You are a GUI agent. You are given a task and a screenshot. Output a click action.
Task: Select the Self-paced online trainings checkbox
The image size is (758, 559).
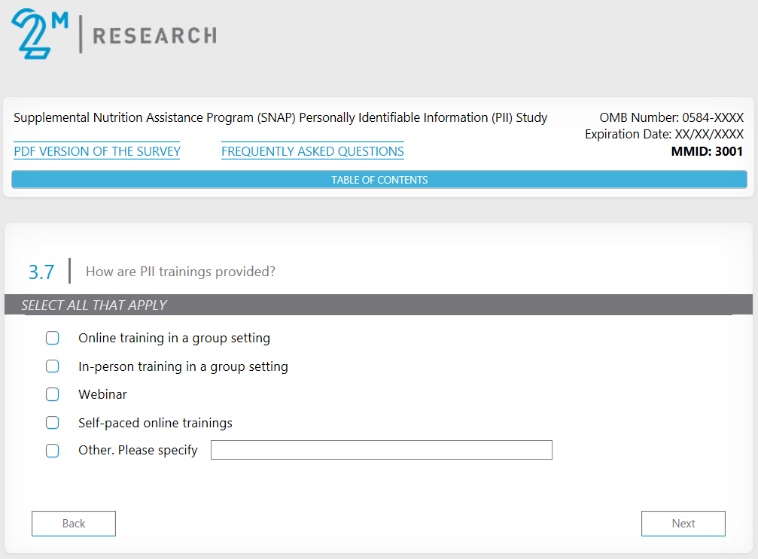(52, 423)
